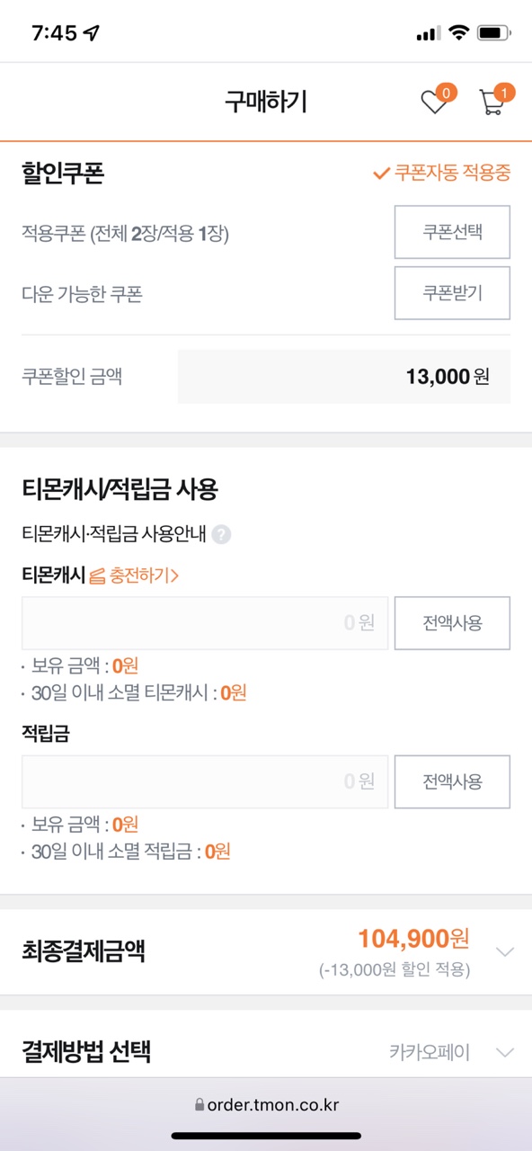Open the shopping cart icon
This screenshot has height=1151, width=532.
pyautogui.click(x=492, y=102)
